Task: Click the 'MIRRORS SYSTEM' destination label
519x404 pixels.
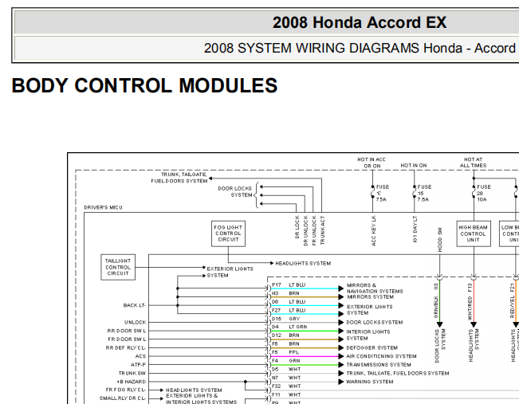Action: (371, 296)
